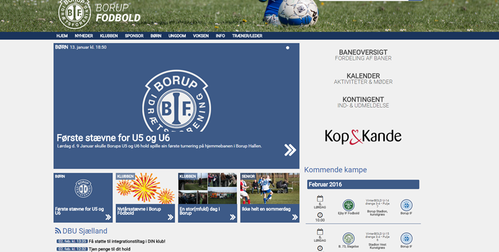Click the B. 73, Slagelse club logo
The image size is (499, 252).
(349, 238)
